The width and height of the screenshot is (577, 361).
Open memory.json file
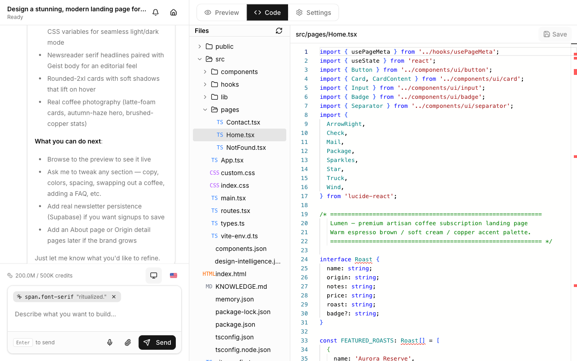pos(239,299)
